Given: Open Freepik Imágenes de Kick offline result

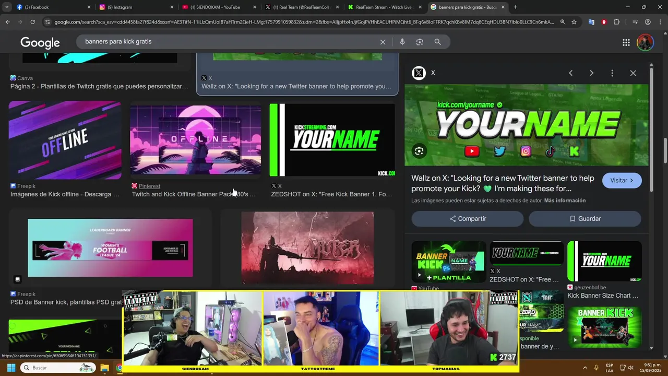Looking at the screenshot, I should 65,194.
